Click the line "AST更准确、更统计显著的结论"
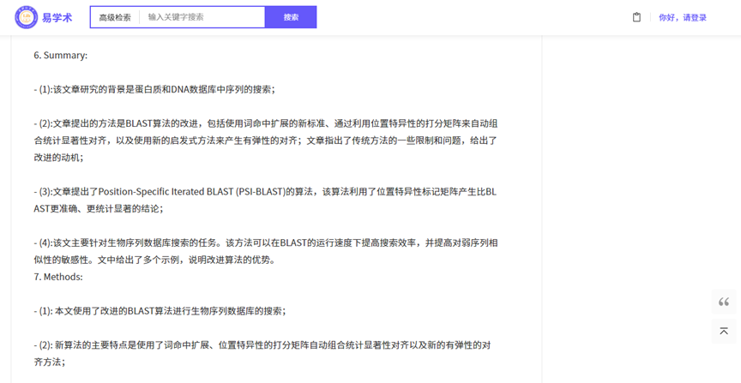This screenshot has width=741, height=383. [x=99, y=208]
